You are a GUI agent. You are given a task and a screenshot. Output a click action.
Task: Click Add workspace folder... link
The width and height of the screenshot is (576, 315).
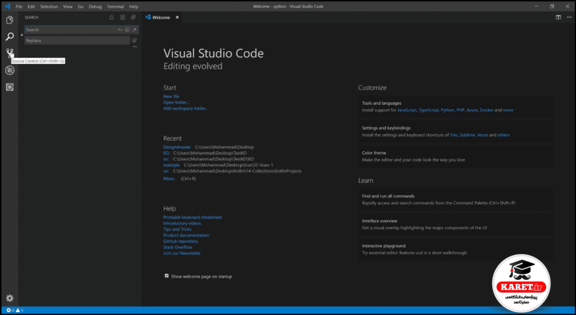[186, 109]
